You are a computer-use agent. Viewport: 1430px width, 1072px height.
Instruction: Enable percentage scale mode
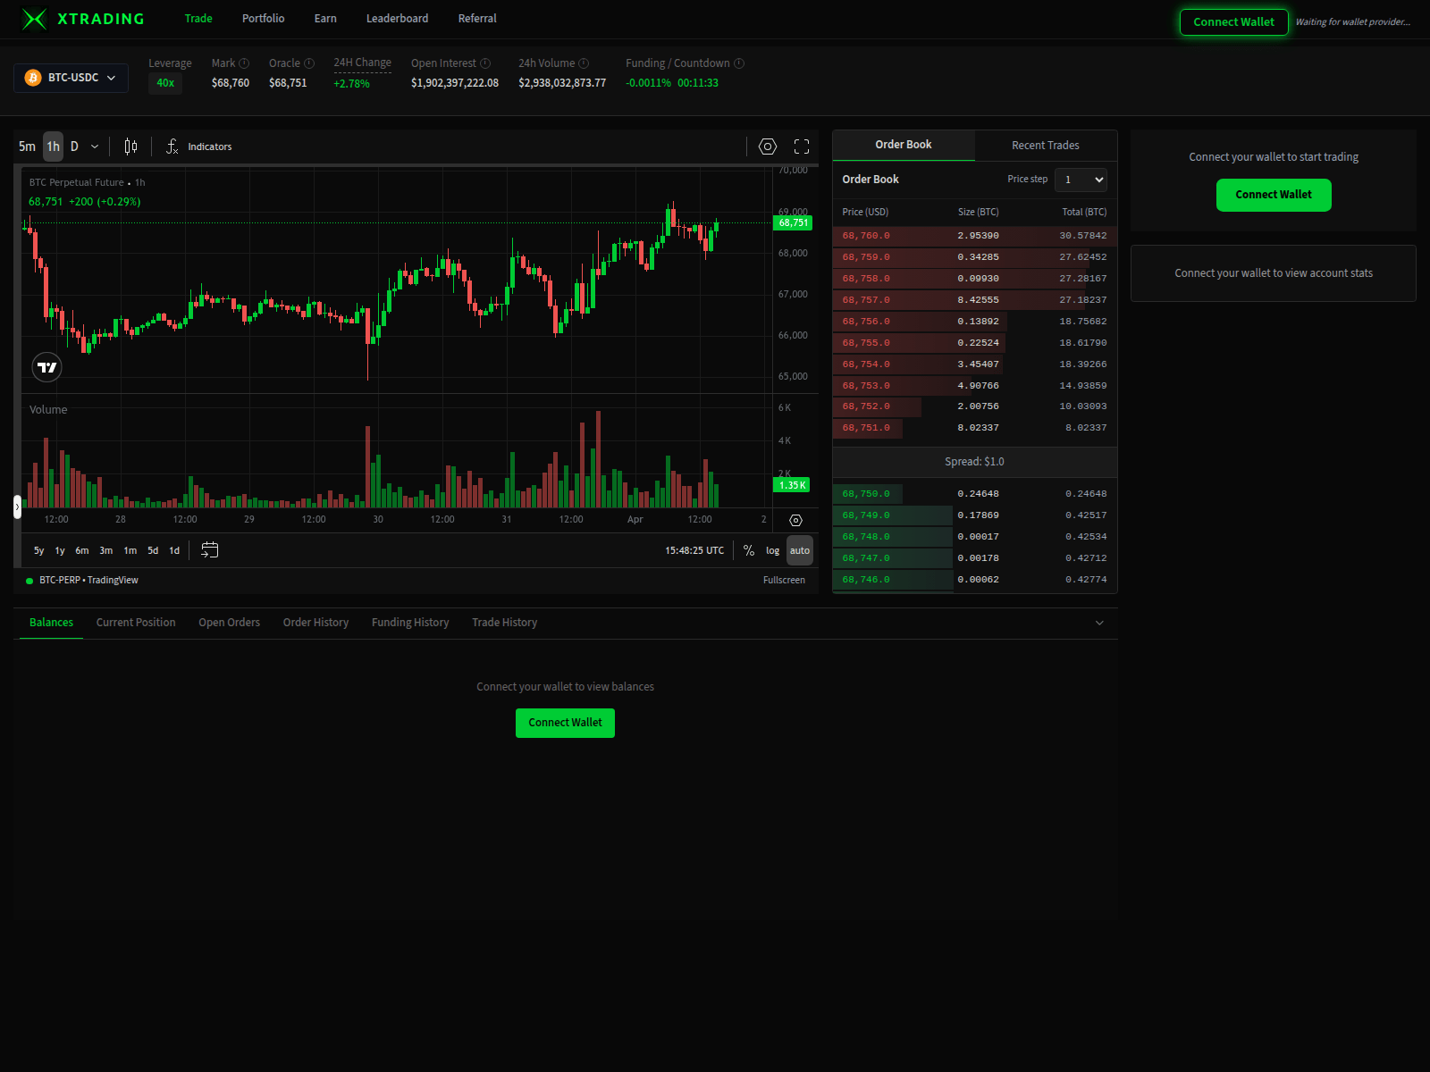[x=749, y=550]
